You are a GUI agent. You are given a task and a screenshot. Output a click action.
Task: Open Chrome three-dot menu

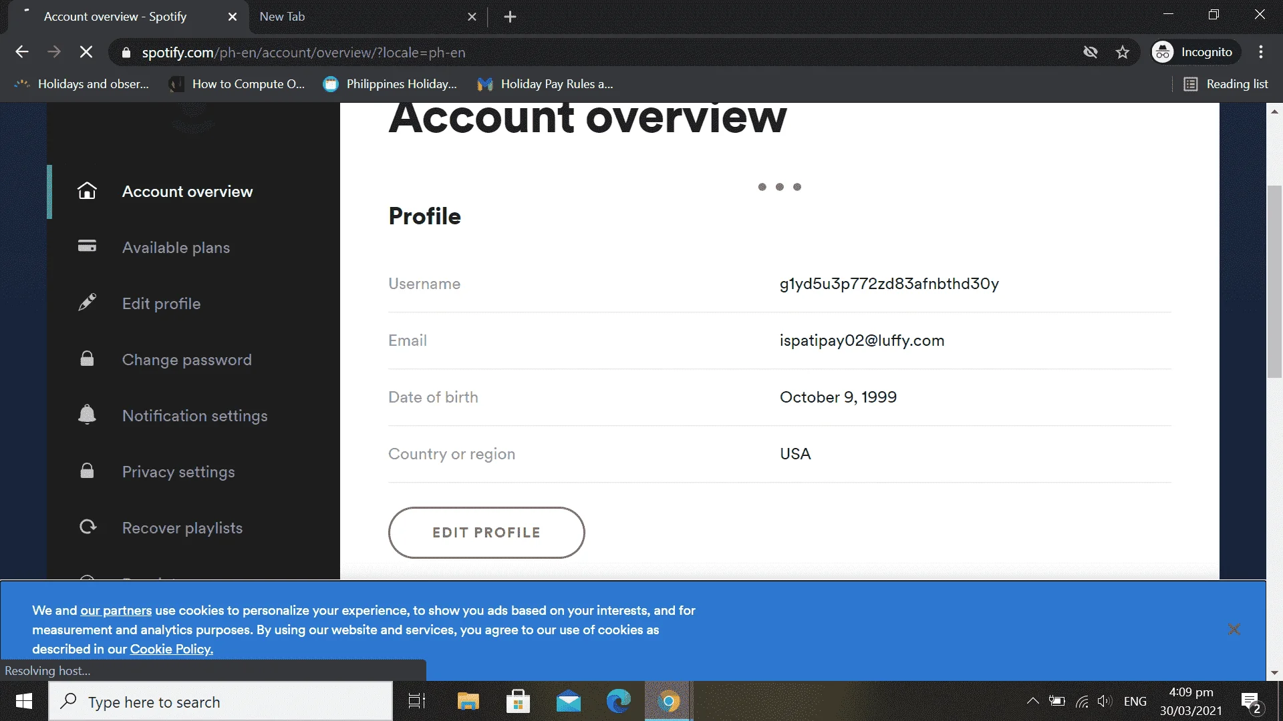(x=1261, y=52)
